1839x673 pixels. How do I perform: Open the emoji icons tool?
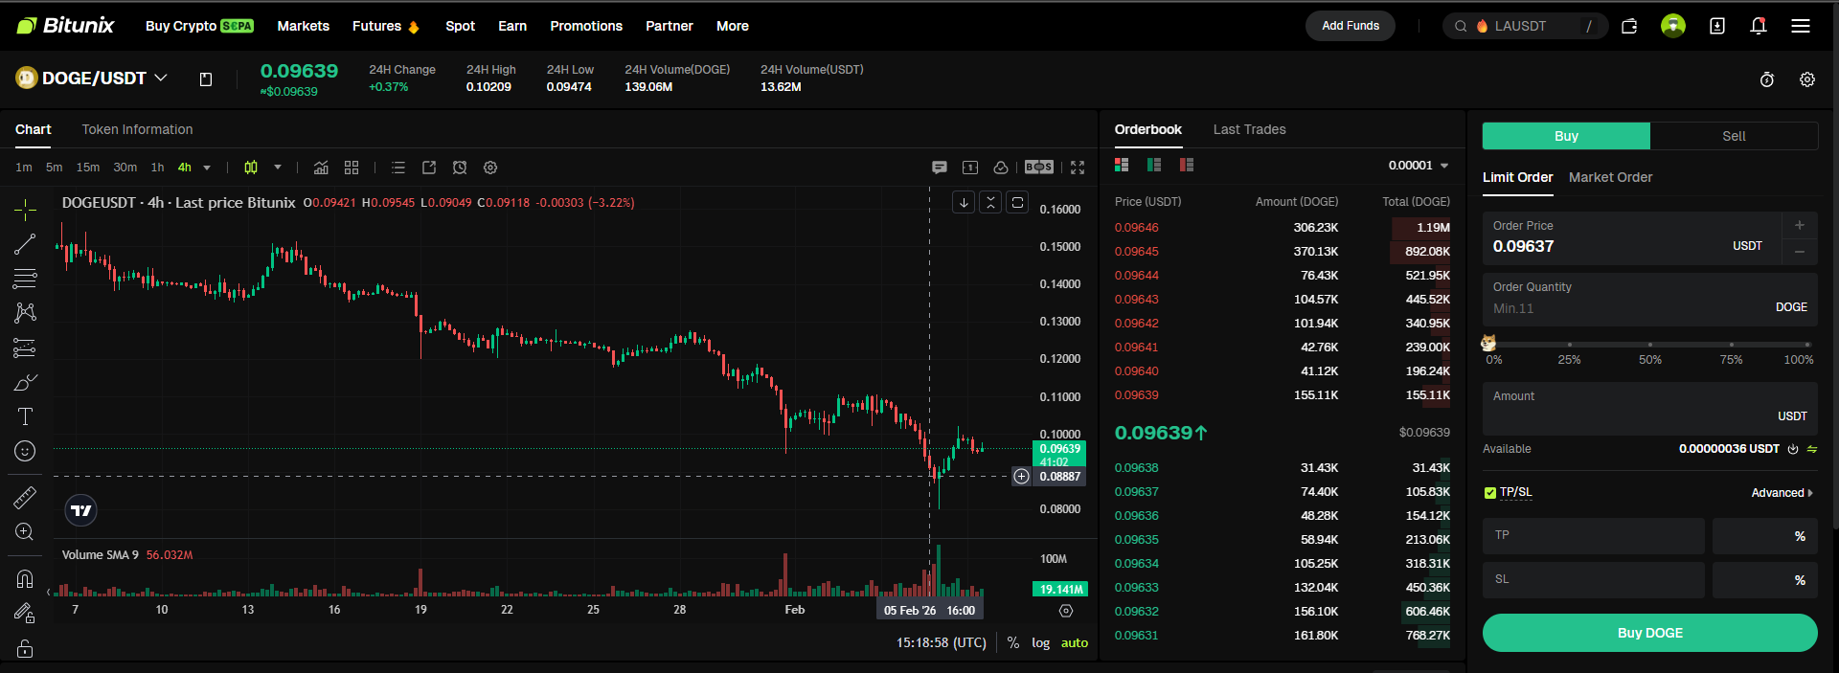point(25,451)
